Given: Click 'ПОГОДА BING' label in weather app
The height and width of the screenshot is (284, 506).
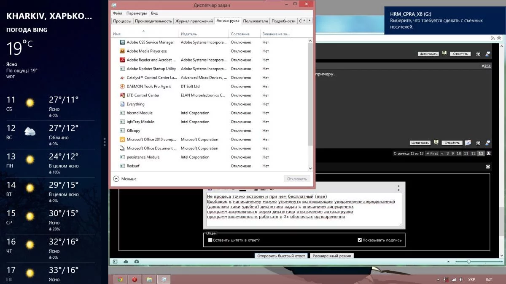Looking at the screenshot, I should click(27, 30).
